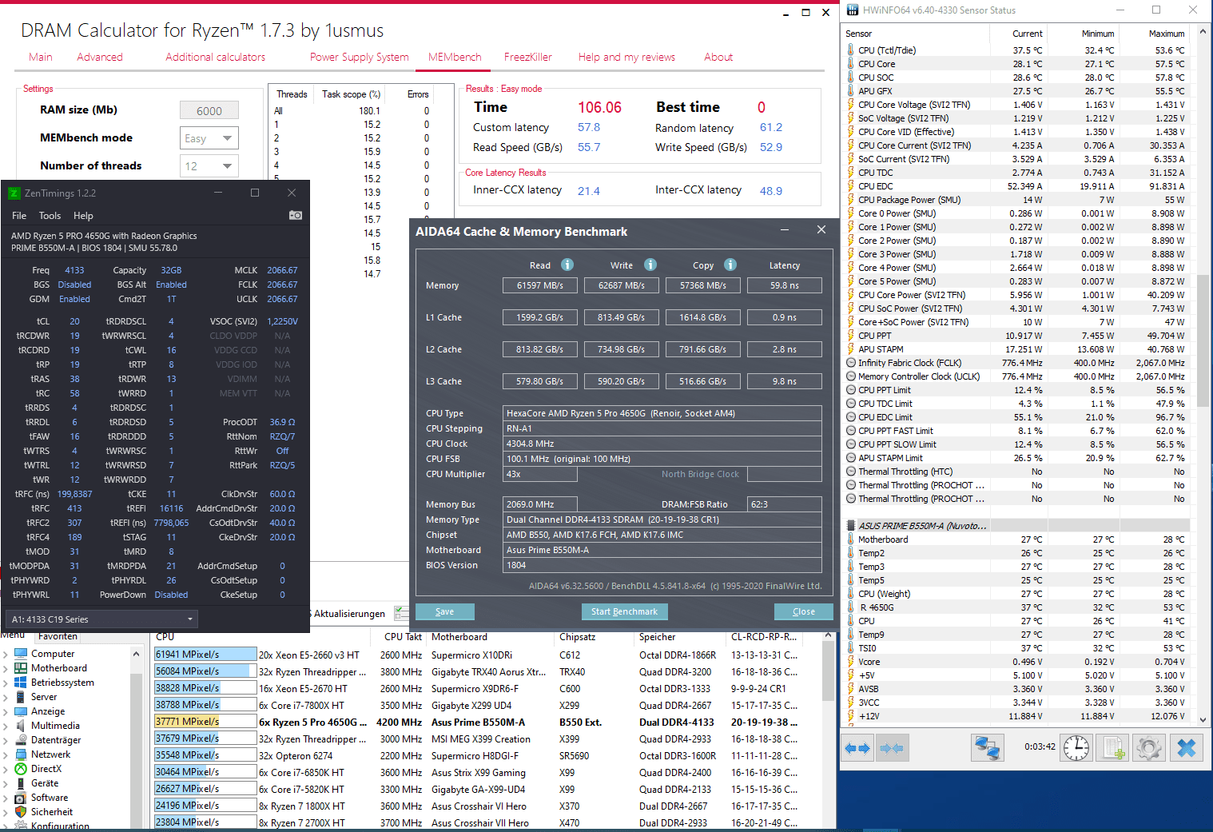Screen dimensions: 1213x832
Task: Switch to Favoriten tab in AIDA64
Action: (x=58, y=637)
